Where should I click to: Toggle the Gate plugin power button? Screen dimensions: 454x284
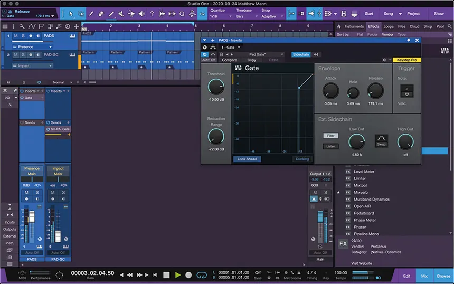click(205, 54)
